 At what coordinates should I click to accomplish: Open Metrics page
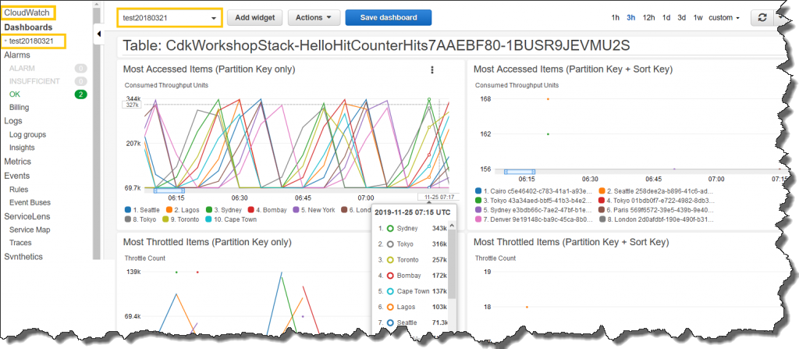[17, 162]
